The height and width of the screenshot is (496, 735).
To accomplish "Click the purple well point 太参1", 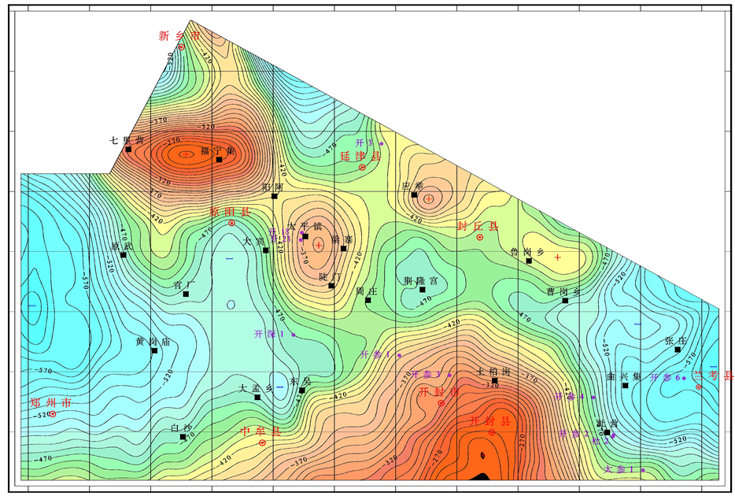I will click(643, 471).
